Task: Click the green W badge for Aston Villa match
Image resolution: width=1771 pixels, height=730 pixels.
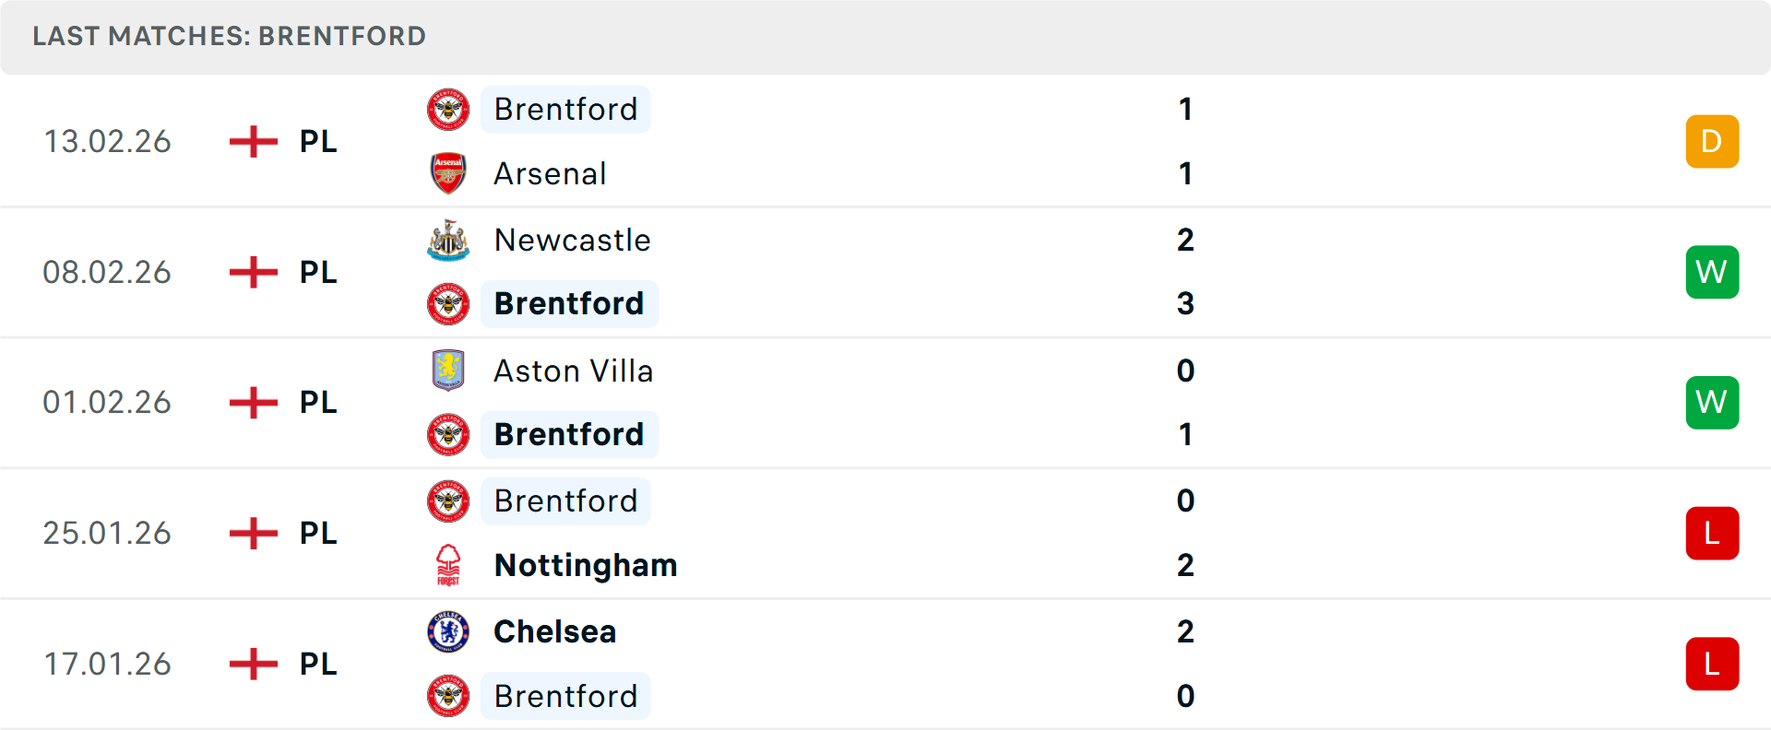Action: pos(1712,403)
